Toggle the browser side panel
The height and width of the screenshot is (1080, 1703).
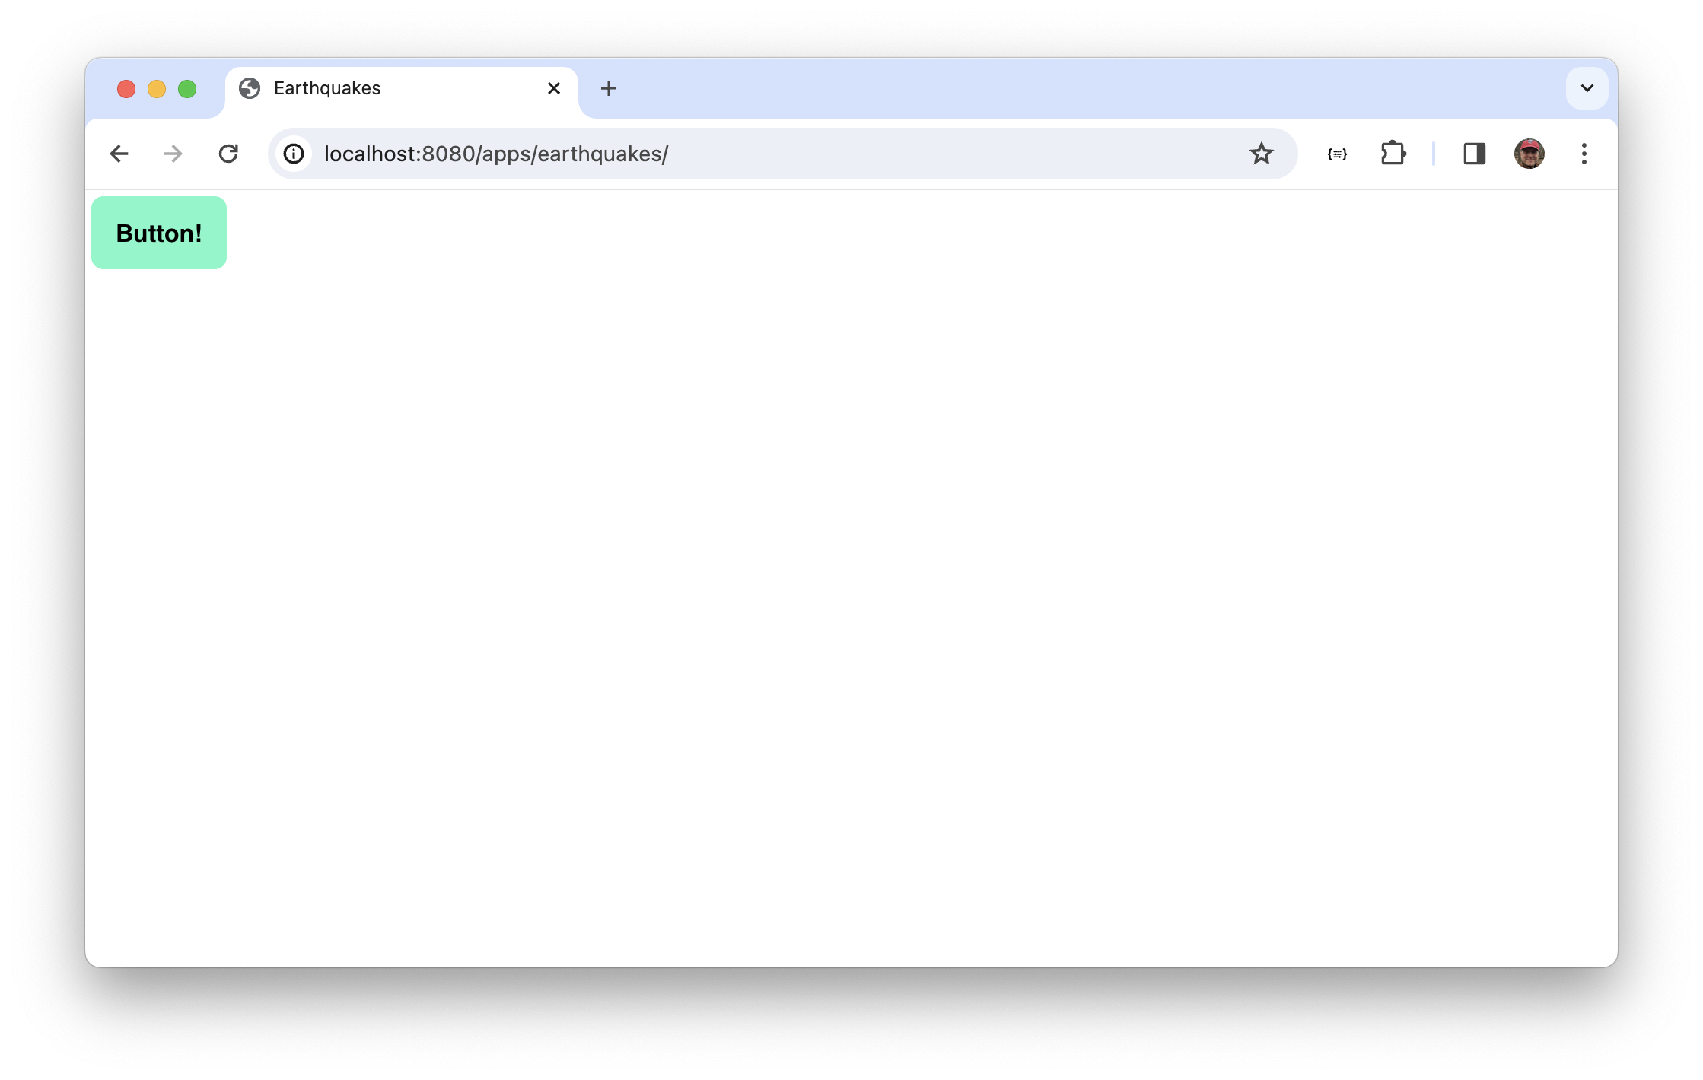[x=1474, y=154]
